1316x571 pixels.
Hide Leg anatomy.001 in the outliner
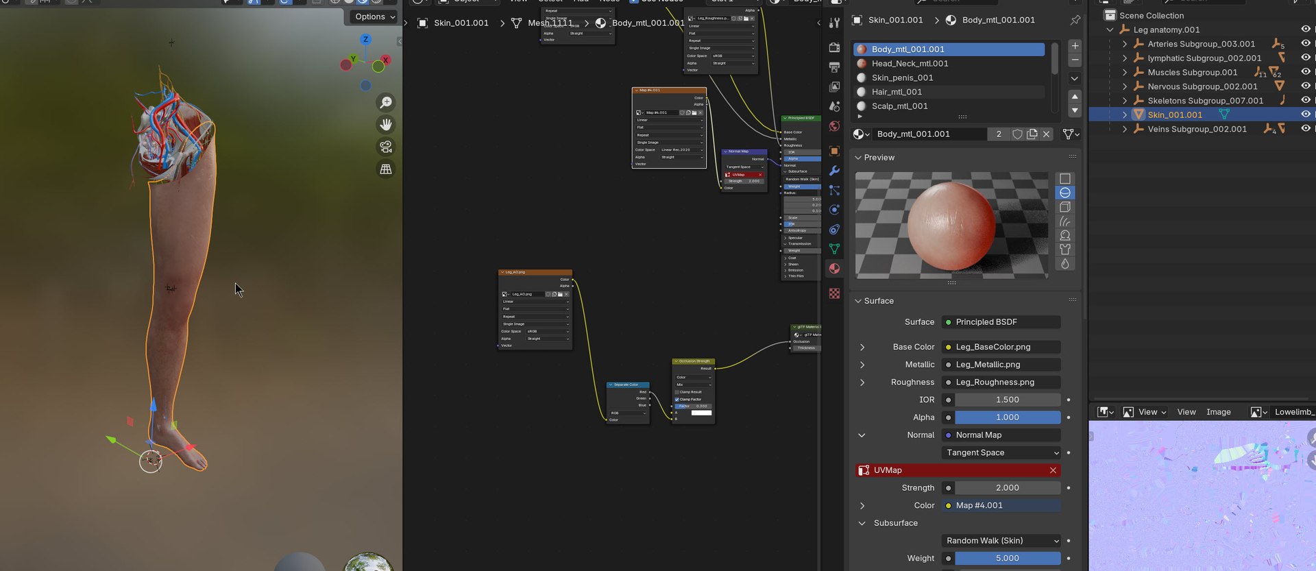1306,29
